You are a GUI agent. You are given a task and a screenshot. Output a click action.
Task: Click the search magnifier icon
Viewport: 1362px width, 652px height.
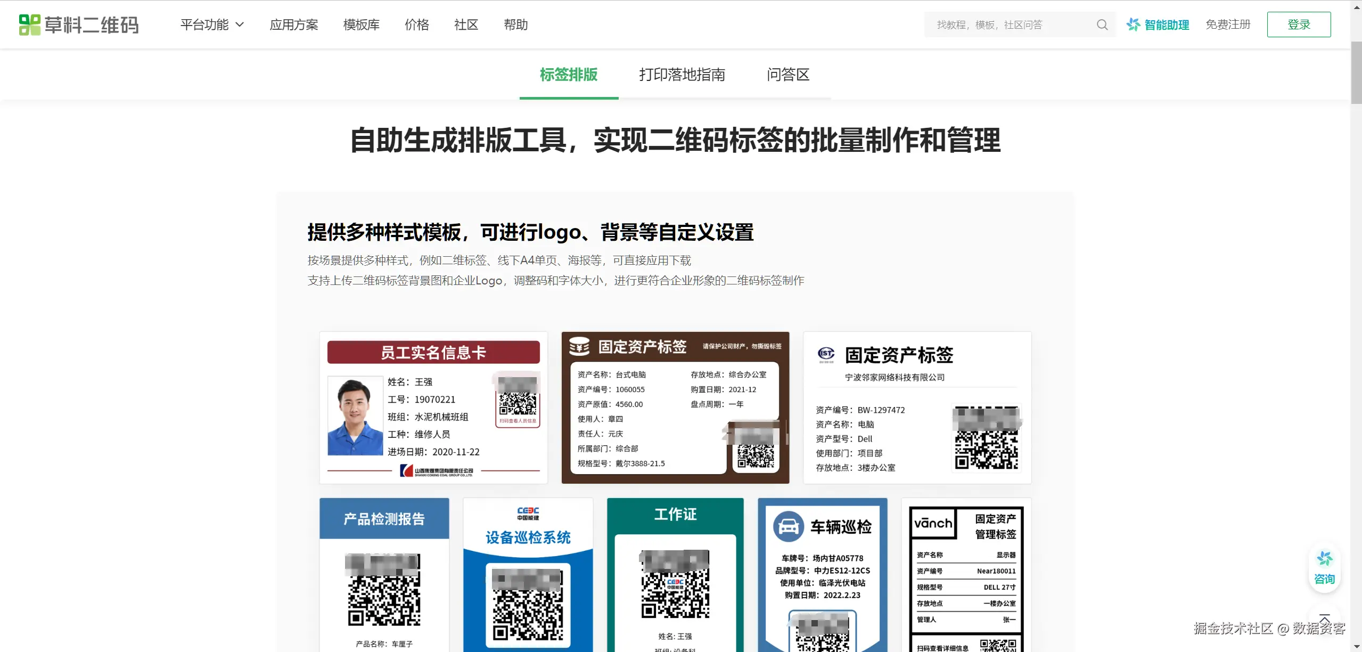click(1102, 25)
